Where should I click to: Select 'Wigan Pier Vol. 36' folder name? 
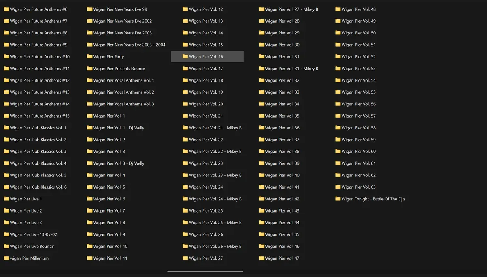tap(282, 128)
